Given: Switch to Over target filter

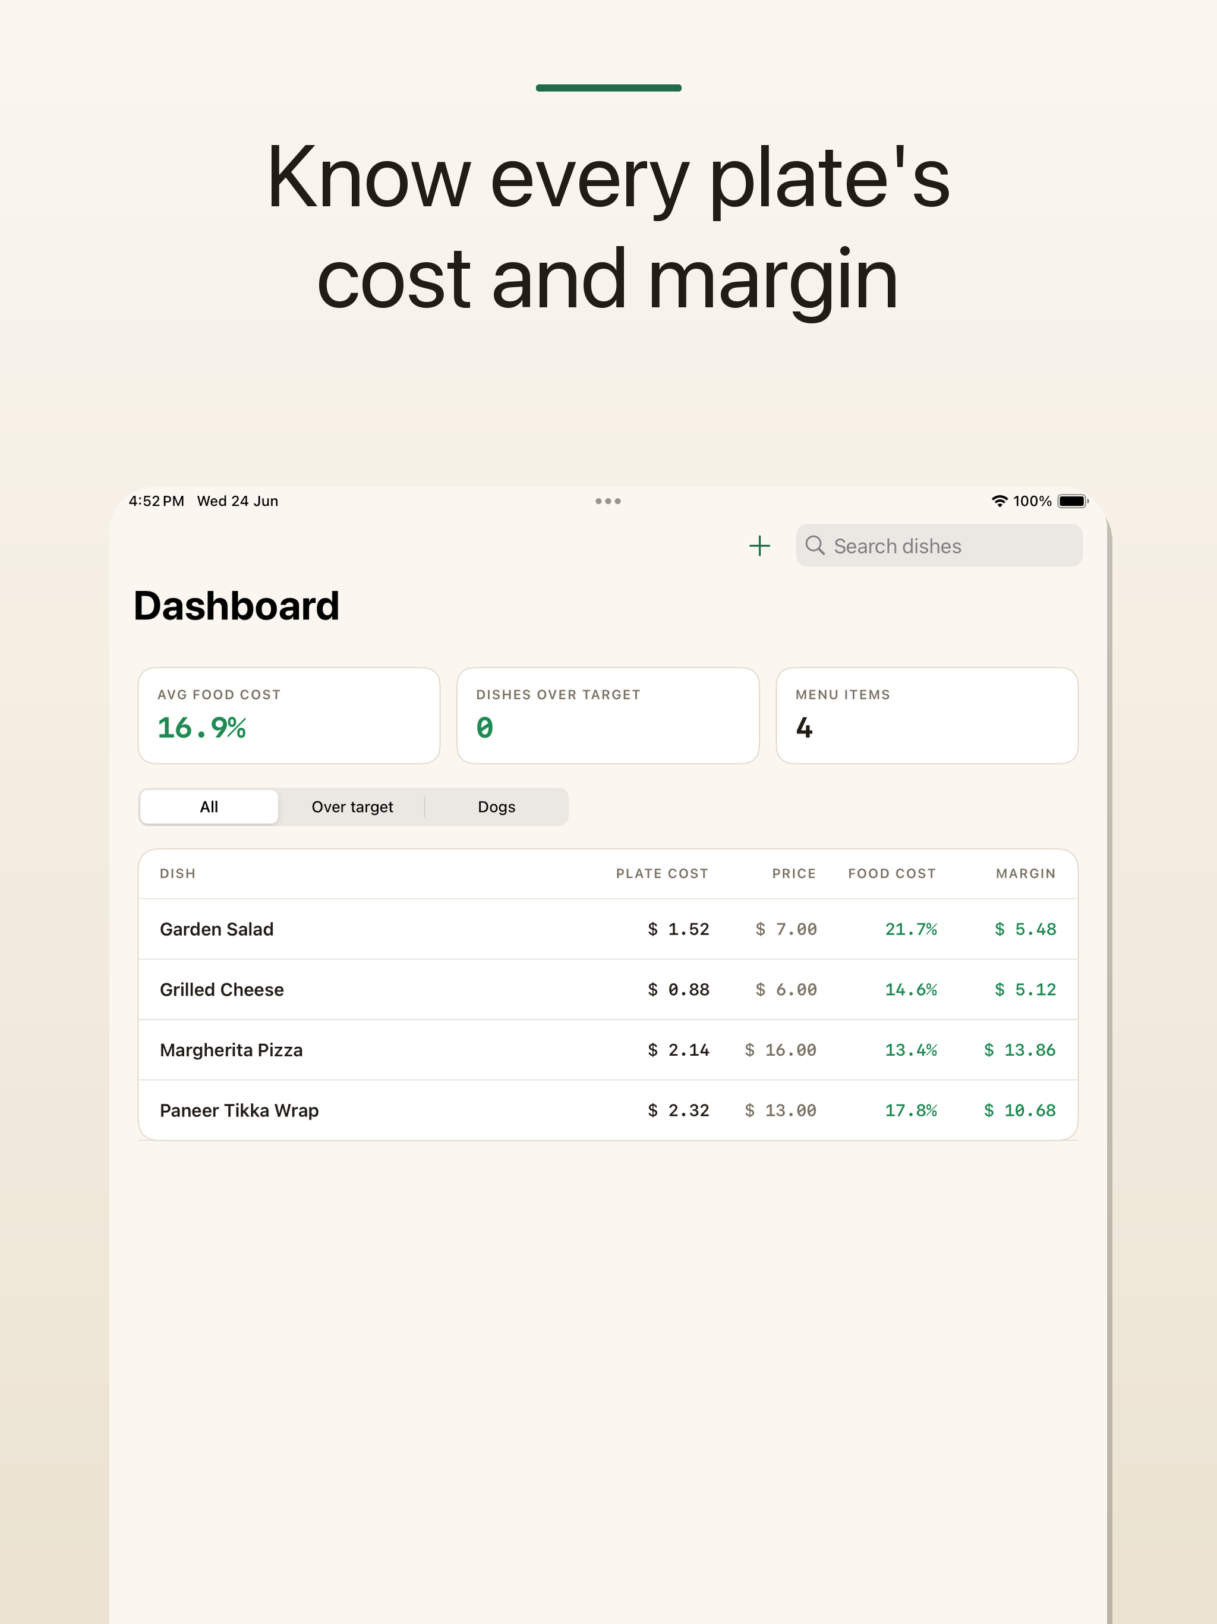Looking at the screenshot, I should pos(352,807).
